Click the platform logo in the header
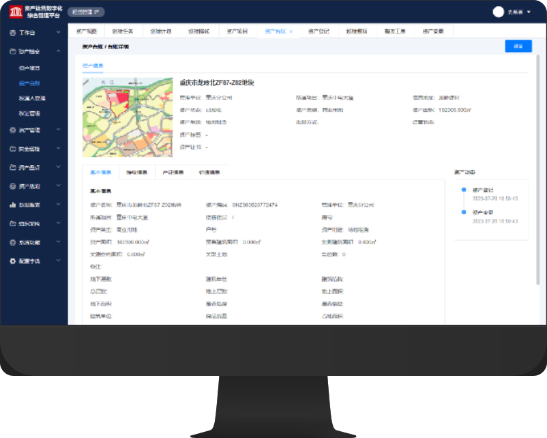Screen dimensions: 547x438 [x=14, y=12]
